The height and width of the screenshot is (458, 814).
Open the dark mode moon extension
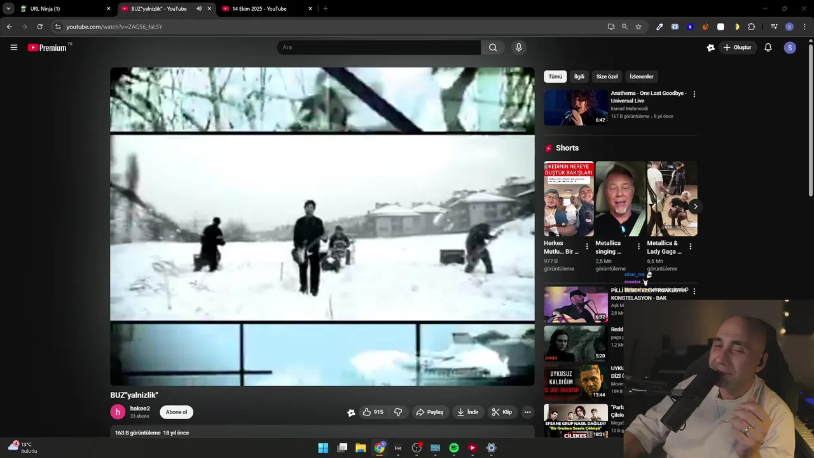[736, 27]
